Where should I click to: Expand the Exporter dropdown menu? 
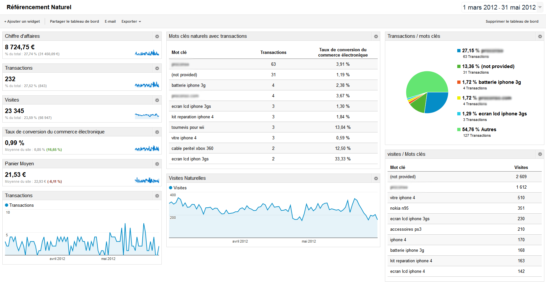pos(131,22)
